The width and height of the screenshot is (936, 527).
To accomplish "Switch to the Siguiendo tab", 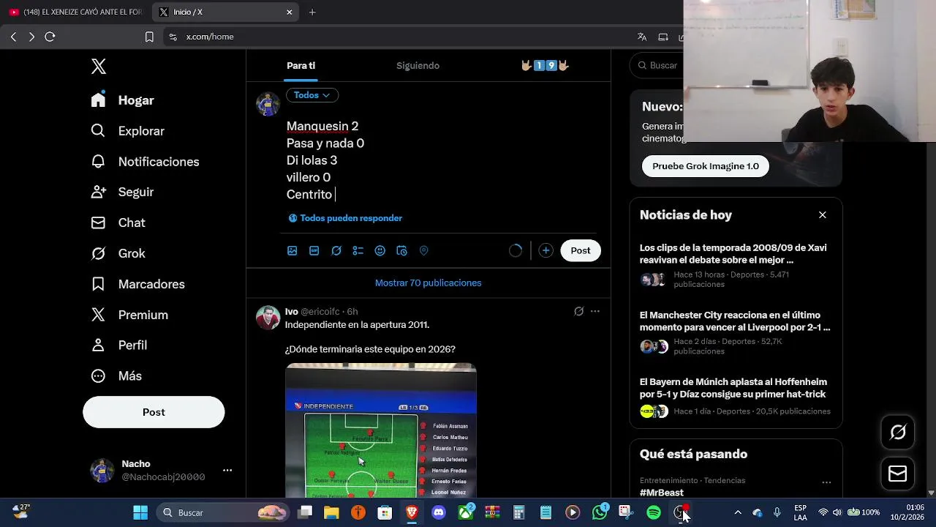I will tap(418, 66).
